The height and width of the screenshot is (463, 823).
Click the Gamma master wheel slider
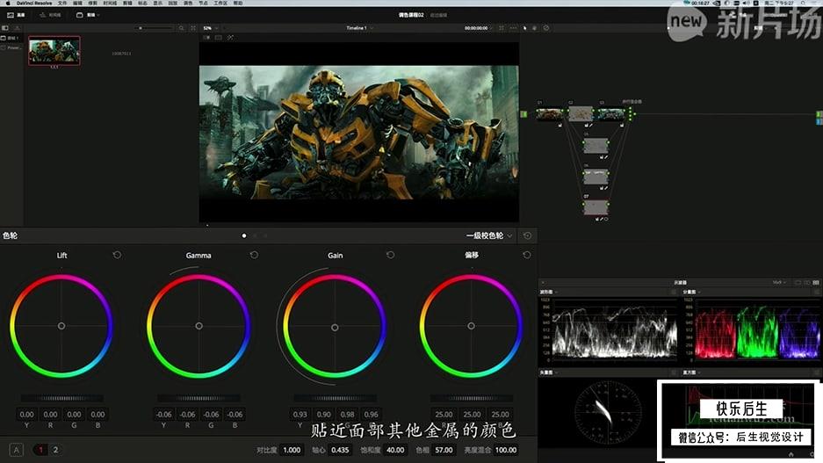point(199,399)
